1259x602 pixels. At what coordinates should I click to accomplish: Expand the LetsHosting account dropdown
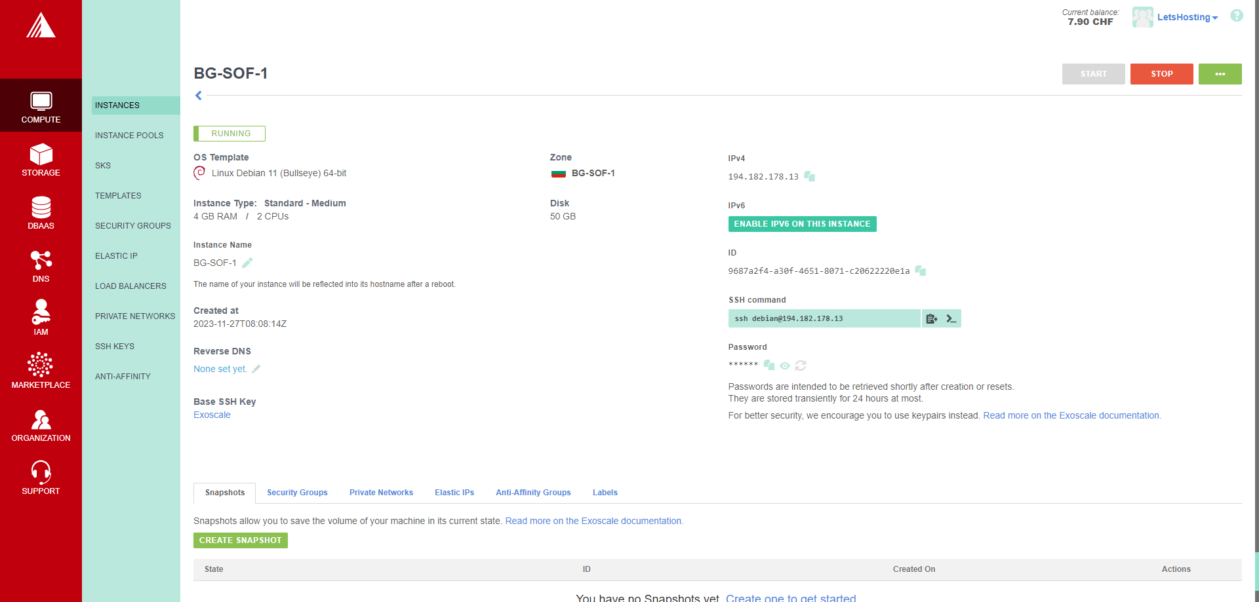tap(1188, 17)
